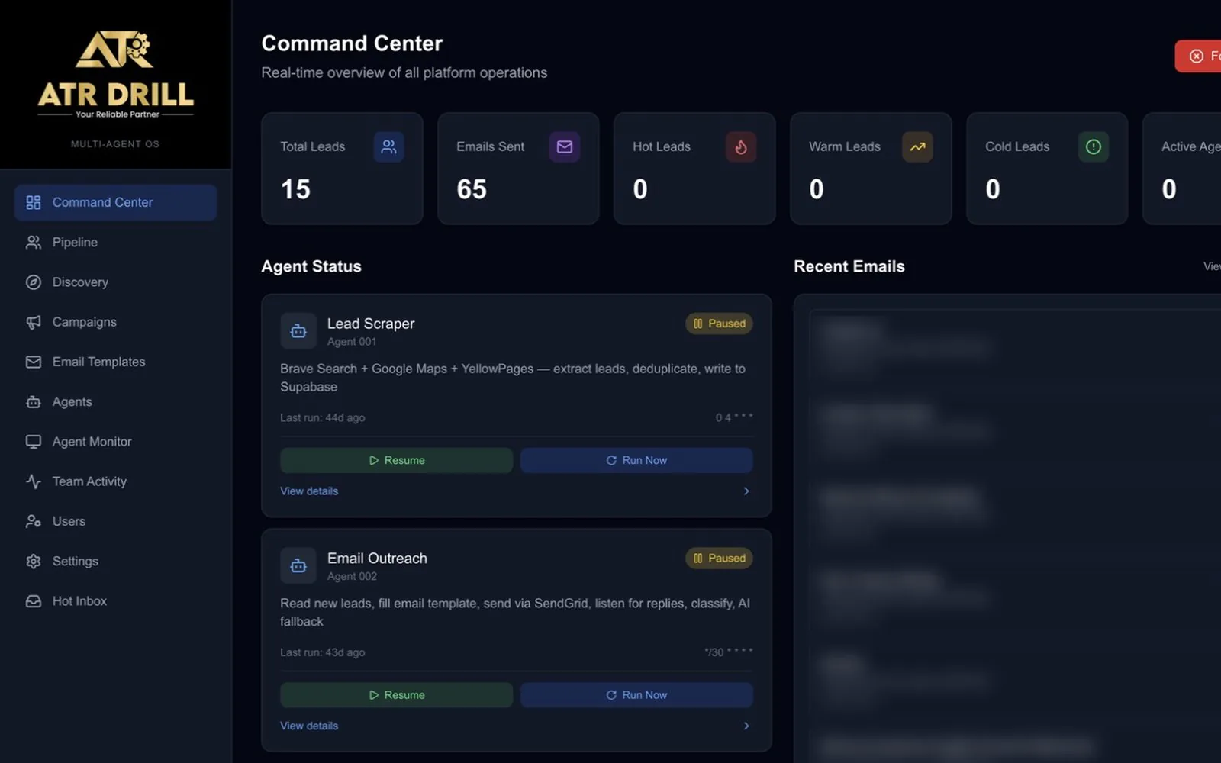Viewport: 1221px width, 763px height.
Task: Click the ATR Drill logo
Action: [x=115, y=74]
